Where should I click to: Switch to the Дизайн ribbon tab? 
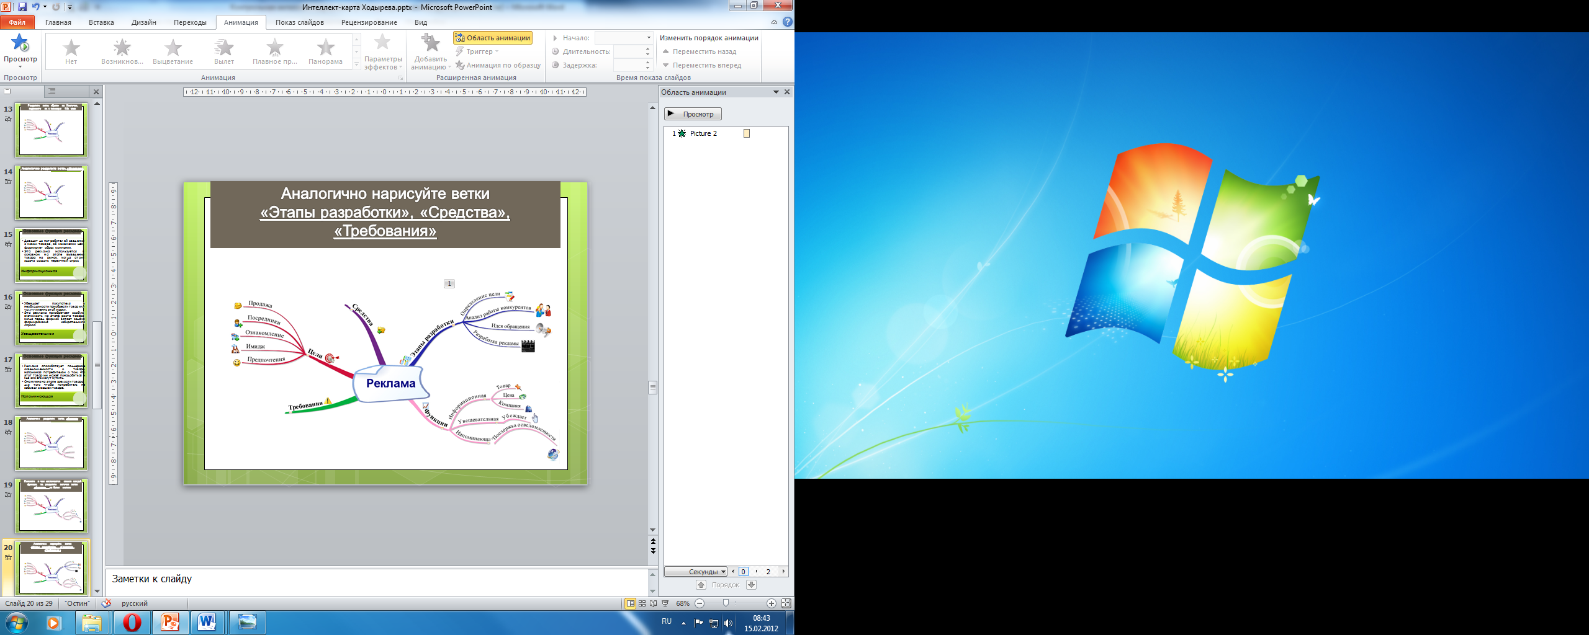coord(144,22)
